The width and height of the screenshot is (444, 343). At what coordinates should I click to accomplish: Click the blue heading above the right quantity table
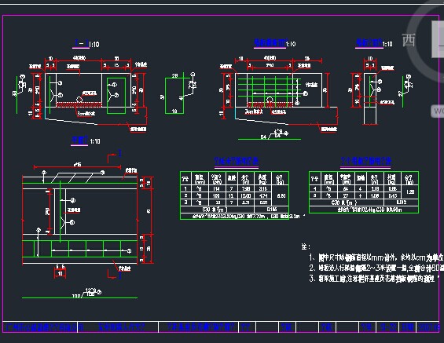coord(366,161)
